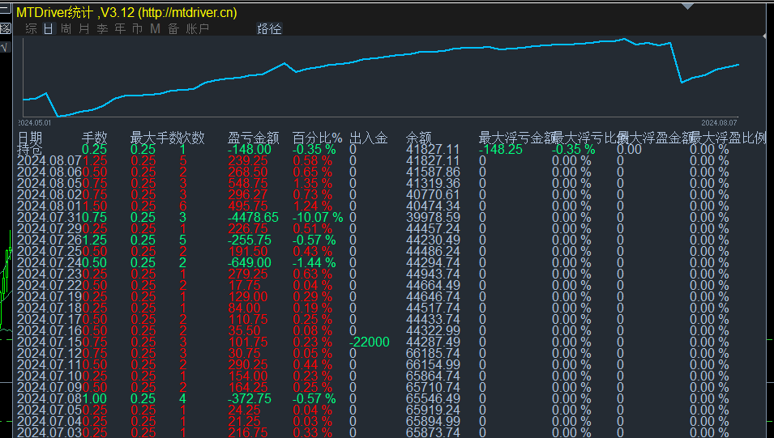
Task: Click the -649.00 loss value
Action: click(x=250, y=263)
